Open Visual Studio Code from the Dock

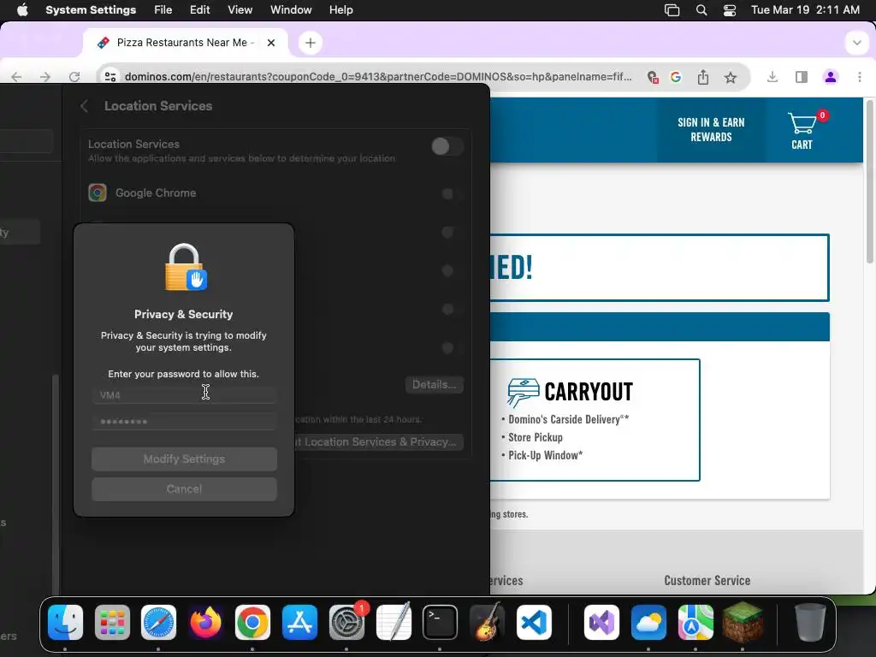pyautogui.click(x=534, y=623)
